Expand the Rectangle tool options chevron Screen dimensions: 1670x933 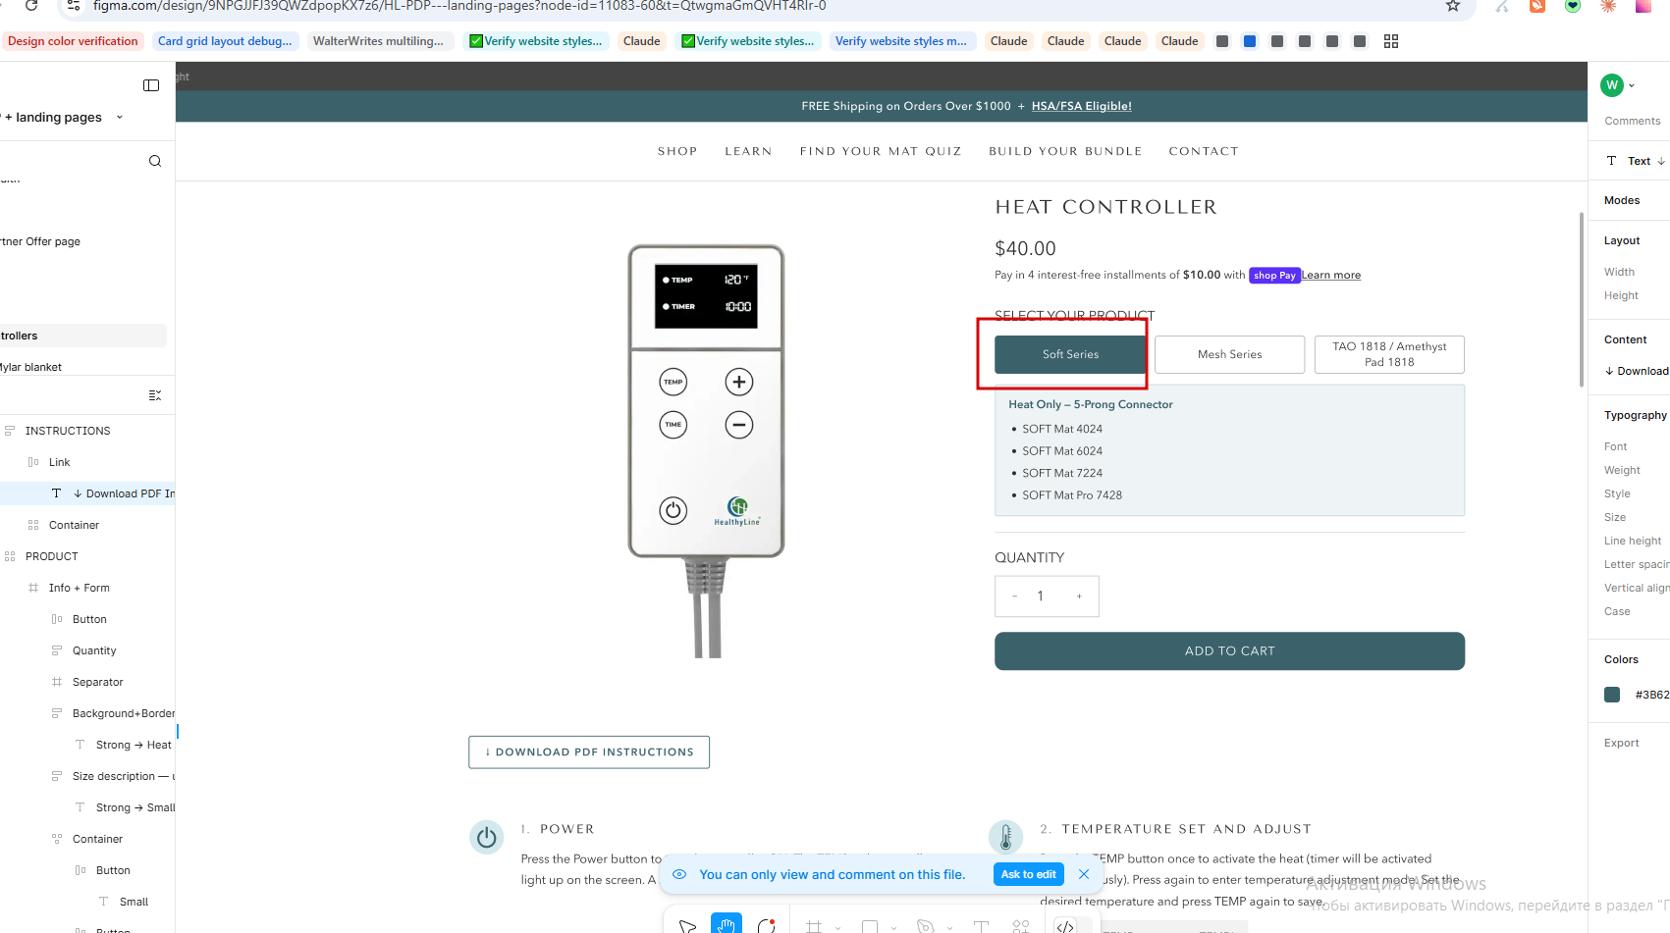893,927
